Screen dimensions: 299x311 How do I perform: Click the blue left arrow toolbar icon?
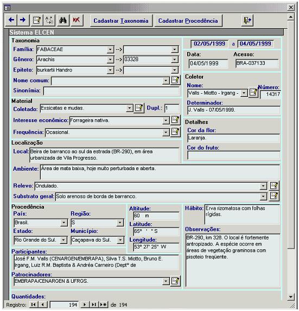click(11, 20)
